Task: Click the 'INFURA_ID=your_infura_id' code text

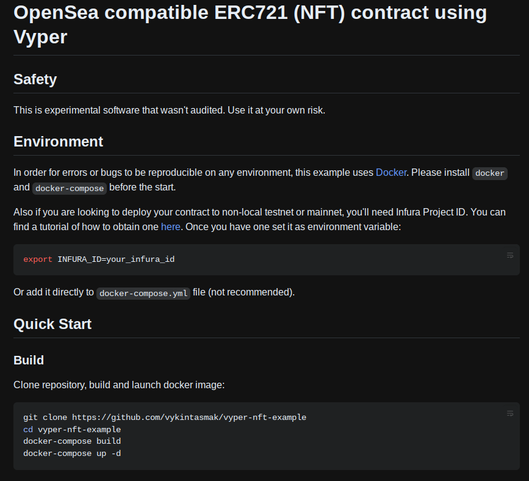Action: (116, 259)
